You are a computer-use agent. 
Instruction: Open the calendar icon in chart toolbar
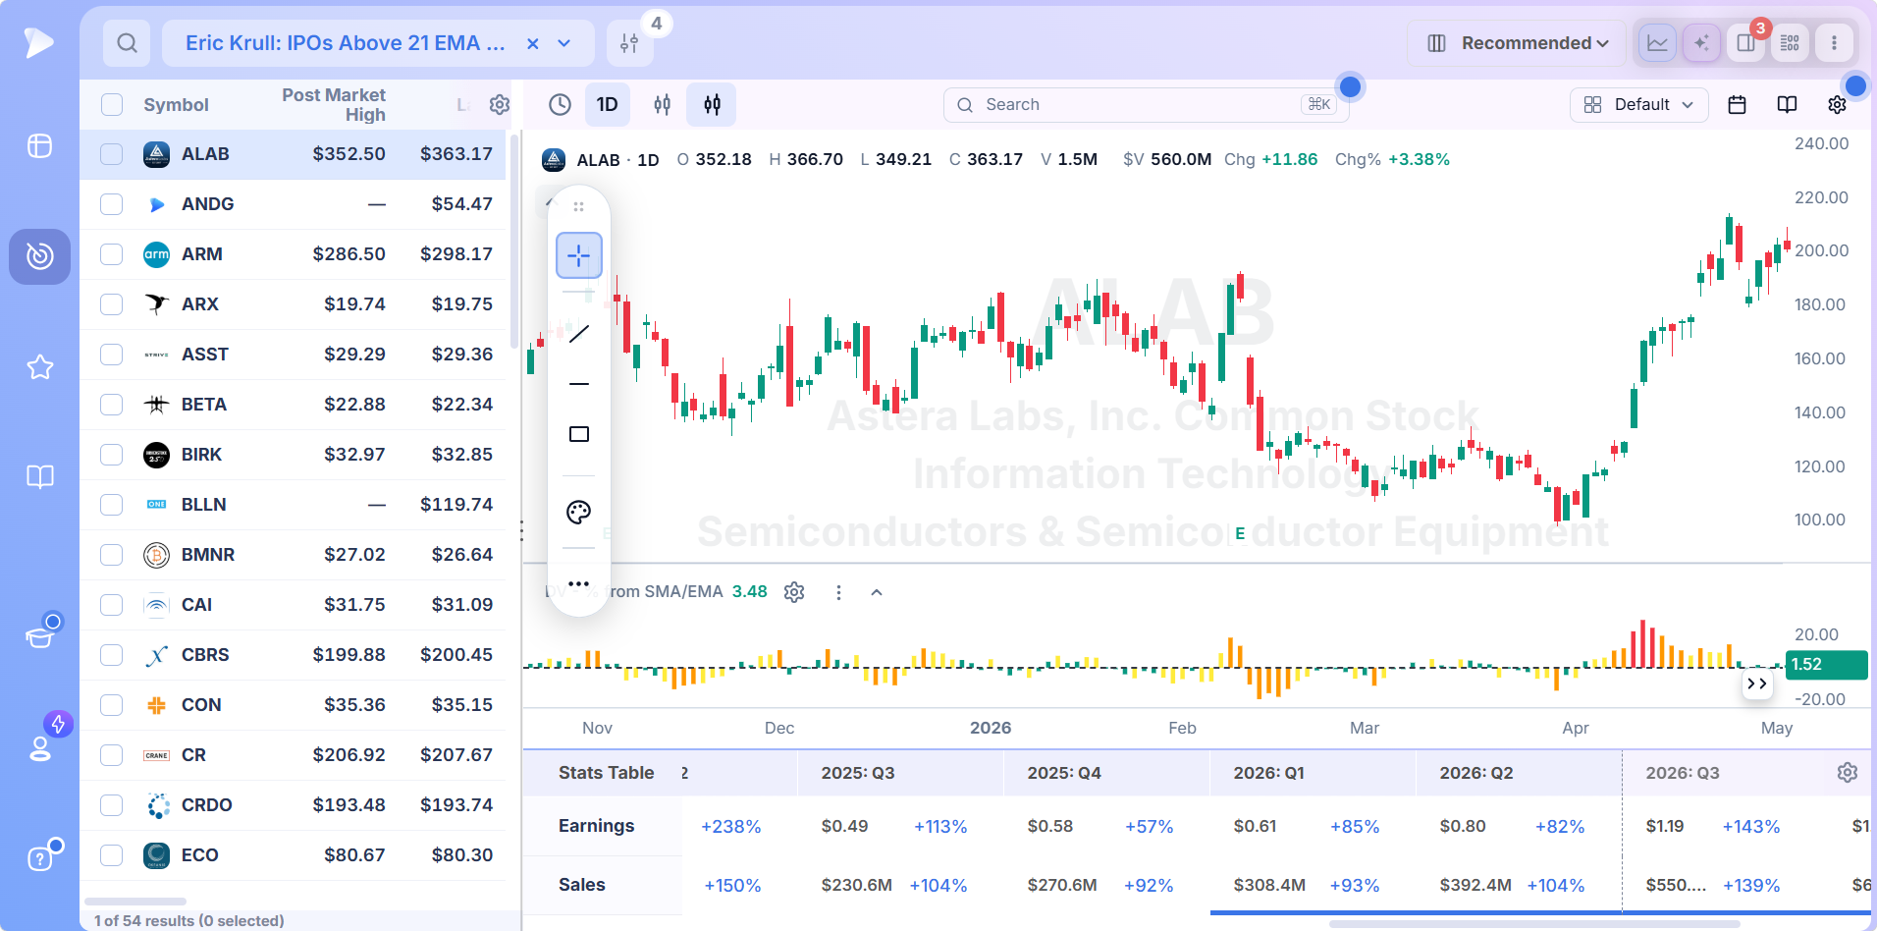point(1737,104)
